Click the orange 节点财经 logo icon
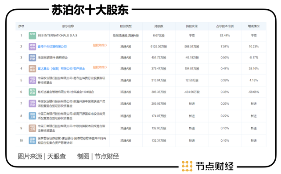 pos(187,166)
